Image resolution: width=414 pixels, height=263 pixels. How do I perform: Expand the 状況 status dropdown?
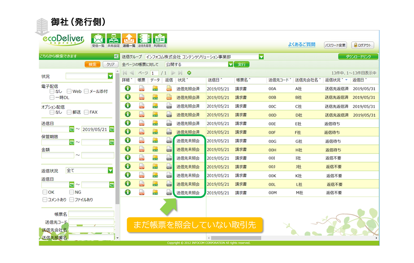110,76
